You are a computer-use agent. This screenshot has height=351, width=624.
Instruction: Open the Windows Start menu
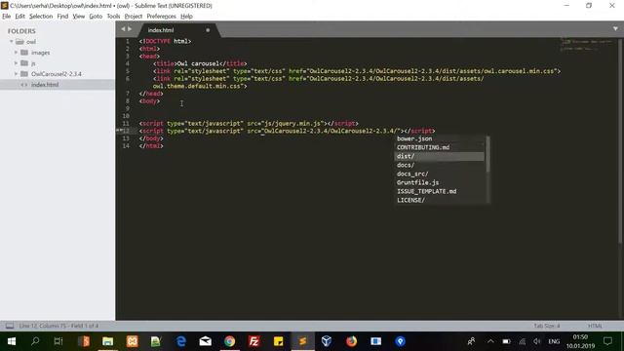point(12,341)
